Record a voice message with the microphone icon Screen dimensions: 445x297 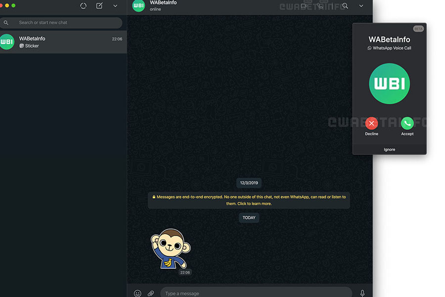pyautogui.click(x=362, y=294)
